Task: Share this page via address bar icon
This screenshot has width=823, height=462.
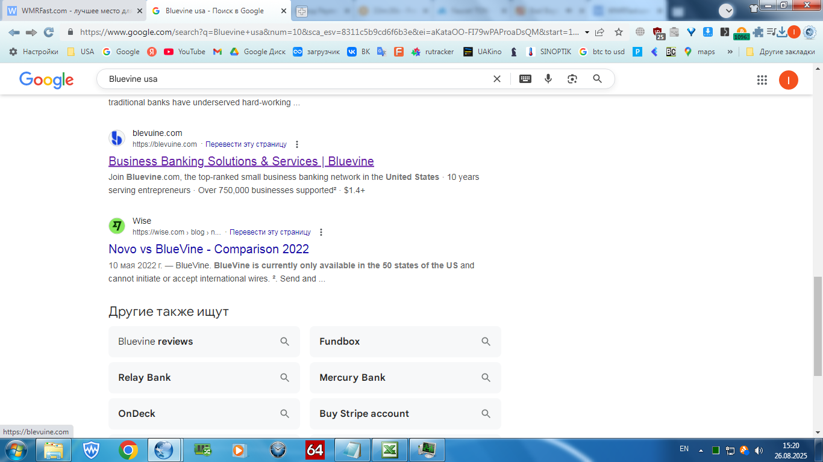Action: [x=599, y=32]
